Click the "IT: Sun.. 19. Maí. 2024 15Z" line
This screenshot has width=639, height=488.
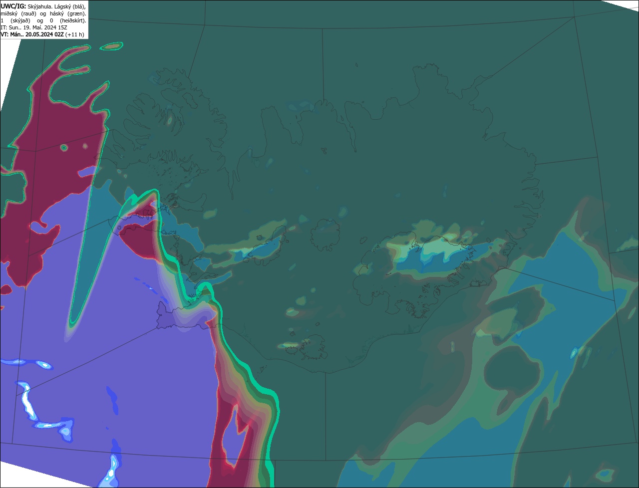pos(34,27)
